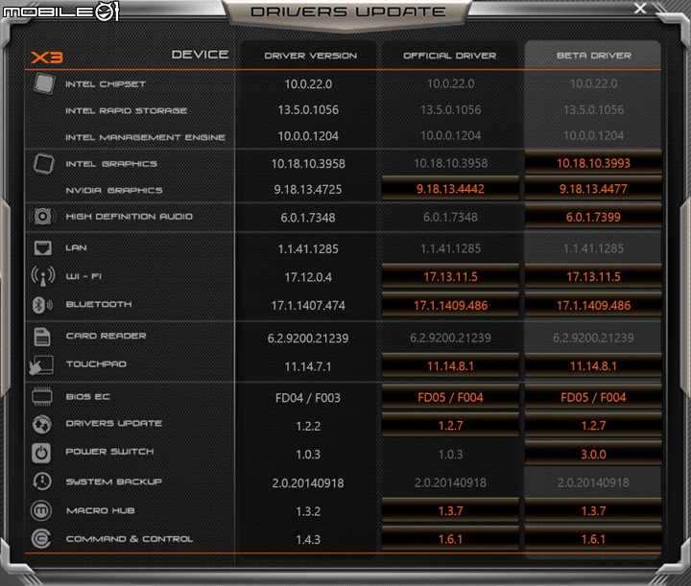This screenshot has height=586, width=691.
Task: Select the Official Driver column header
Action: tap(449, 56)
